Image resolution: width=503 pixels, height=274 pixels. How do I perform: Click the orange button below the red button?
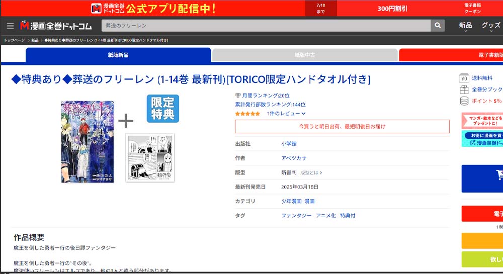coord(482,241)
